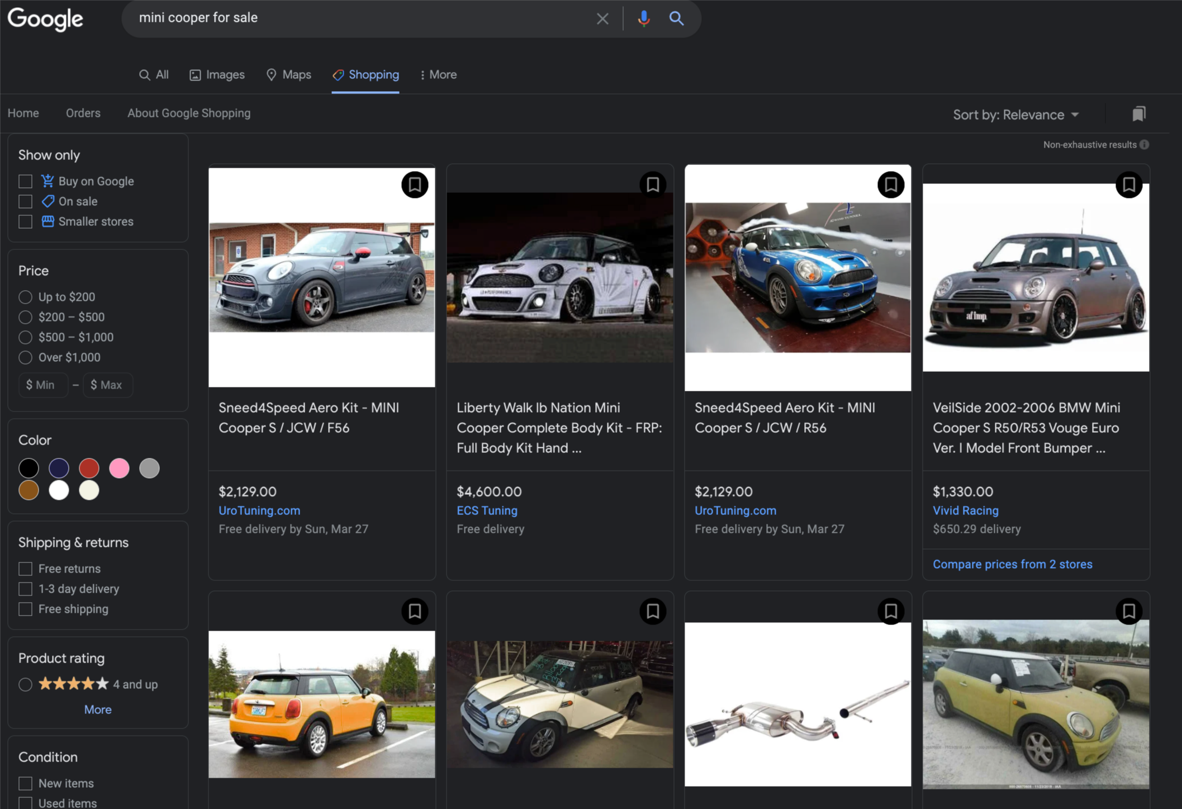Check the New items condition box
The width and height of the screenshot is (1182, 809).
[25, 783]
